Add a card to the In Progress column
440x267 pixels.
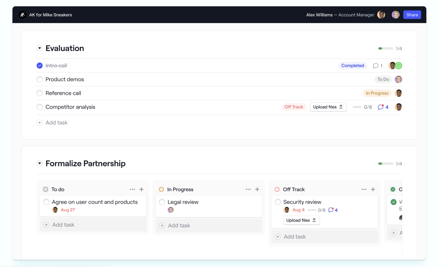(257, 189)
